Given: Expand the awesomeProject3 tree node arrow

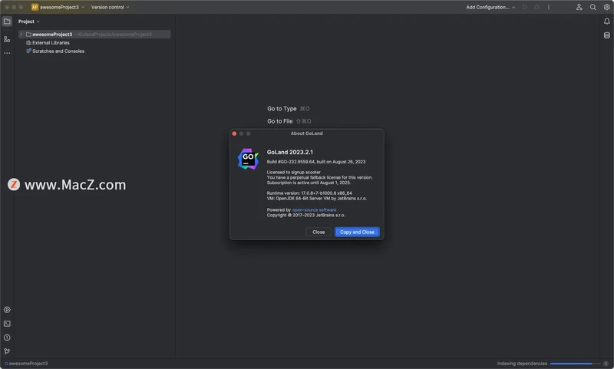Looking at the screenshot, I should pyautogui.click(x=21, y=35).
